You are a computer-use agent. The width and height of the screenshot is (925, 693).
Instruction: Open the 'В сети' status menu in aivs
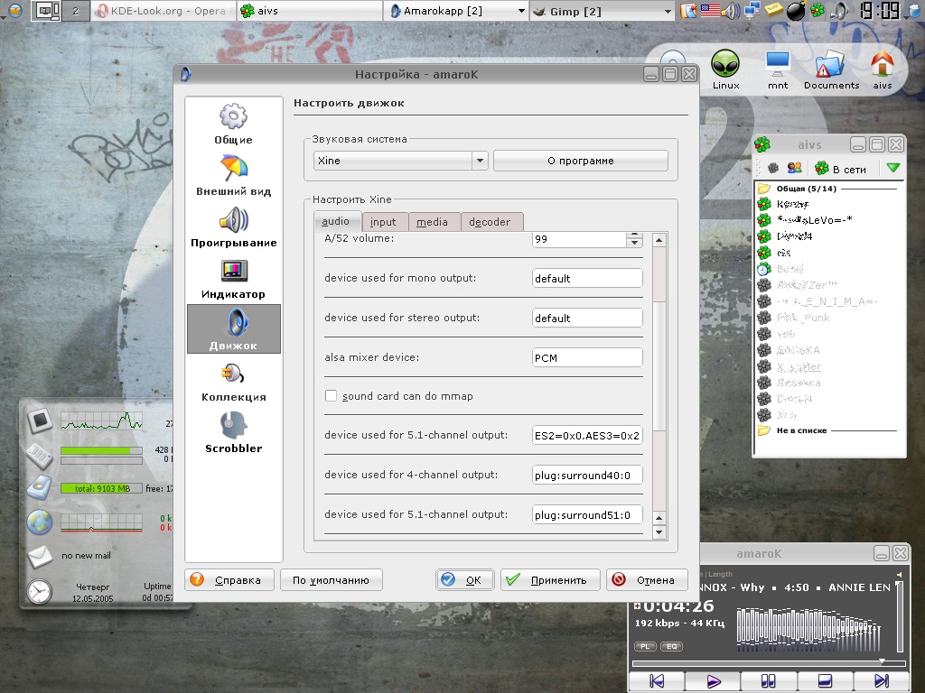tap(841, 169)
